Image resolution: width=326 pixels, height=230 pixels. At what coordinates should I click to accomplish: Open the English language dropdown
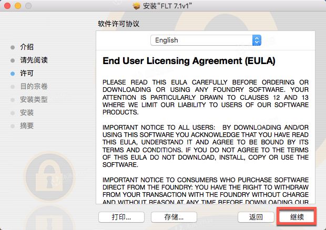pyautogui.click(x=206, y=40)
